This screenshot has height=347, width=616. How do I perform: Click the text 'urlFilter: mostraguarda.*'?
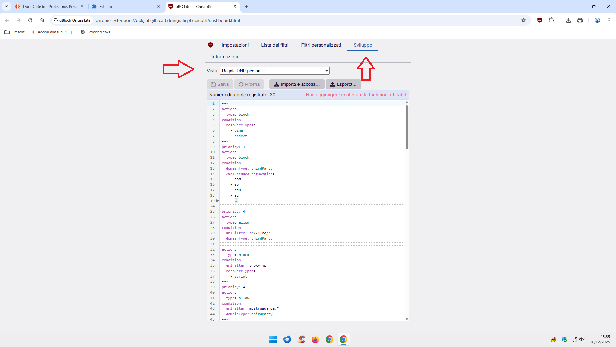tap(252, 308)
